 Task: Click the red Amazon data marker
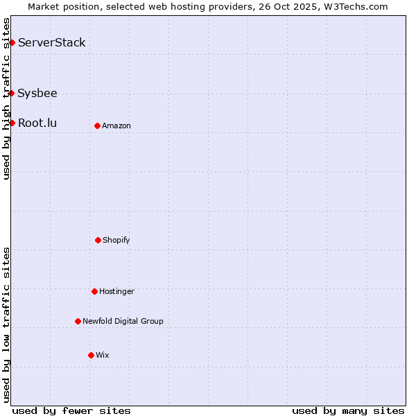pos(97,125)
